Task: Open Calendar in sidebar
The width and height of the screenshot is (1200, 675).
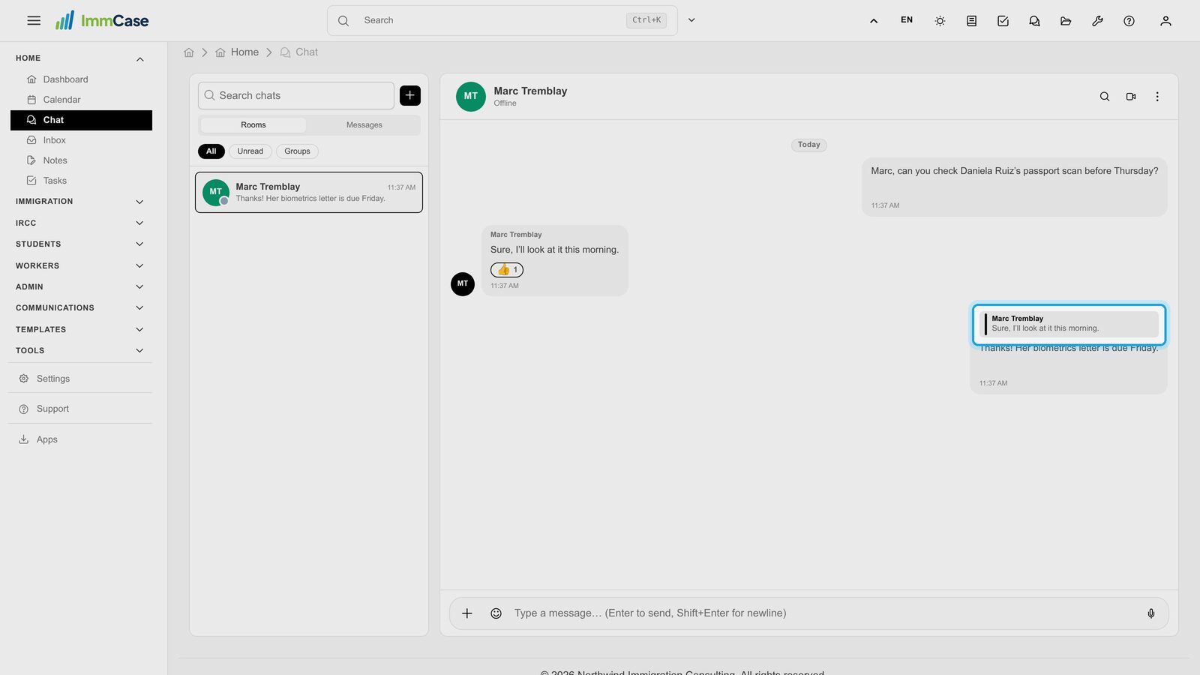Action: 81,100
